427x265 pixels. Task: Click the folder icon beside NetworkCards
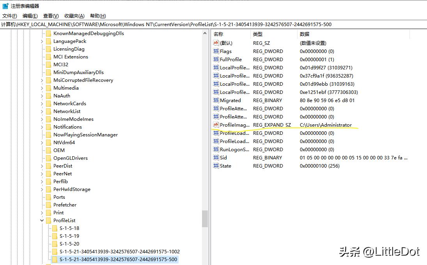point(48,103)
